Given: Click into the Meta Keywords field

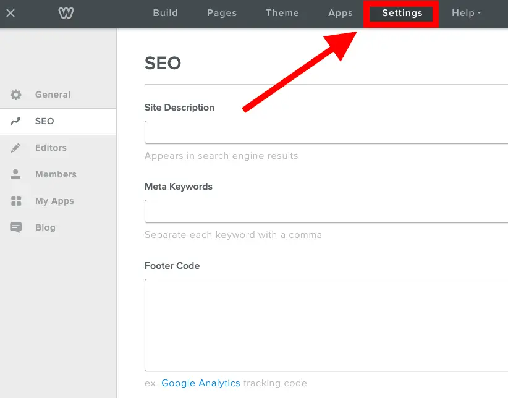Looking at the screenshot, I should pos(326,211).
